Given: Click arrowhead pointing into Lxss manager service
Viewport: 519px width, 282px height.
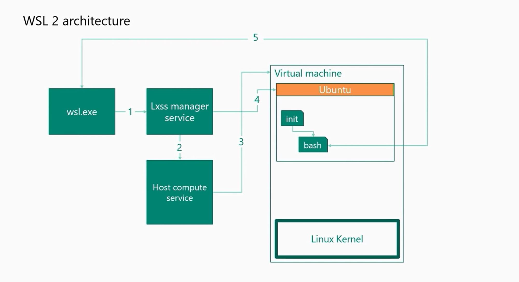Looking at the screenshot, I should pos(145,112).
